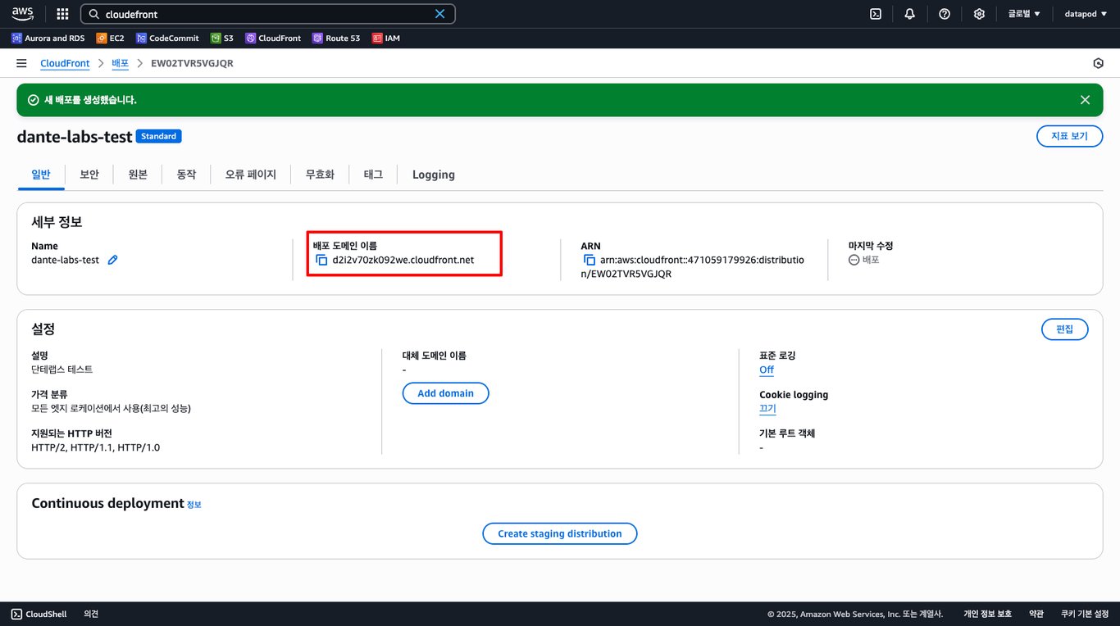Click the S3 bookmark shortcut
The image size is (1120, 626).
(222, 38)
